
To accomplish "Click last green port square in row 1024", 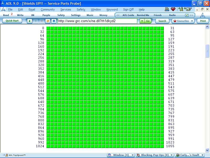I will 162,146.
